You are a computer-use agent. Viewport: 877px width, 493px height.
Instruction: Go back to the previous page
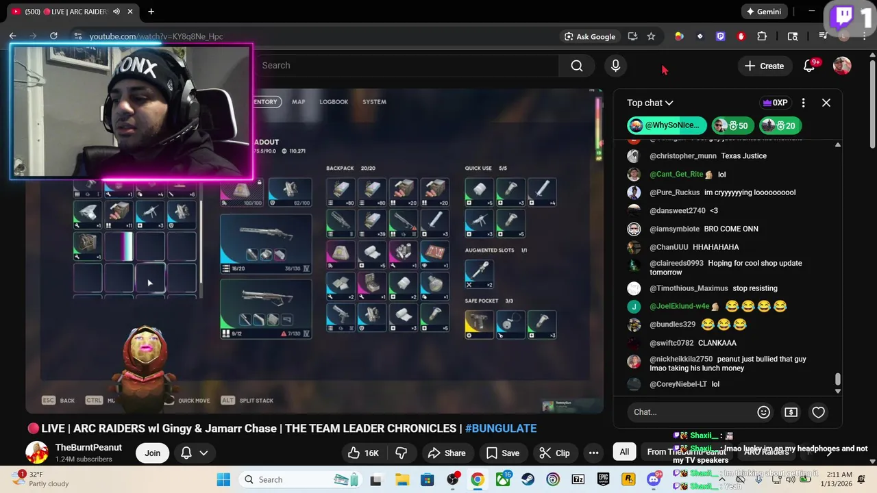pos(12,36)
